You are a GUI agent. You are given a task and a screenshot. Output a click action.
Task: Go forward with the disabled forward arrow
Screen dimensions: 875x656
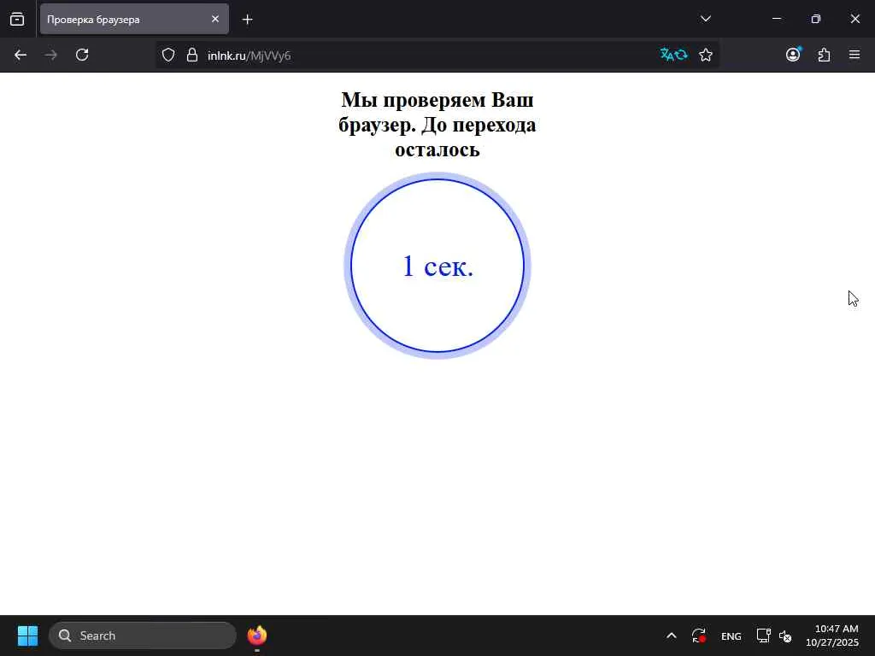tap(51, 55)
